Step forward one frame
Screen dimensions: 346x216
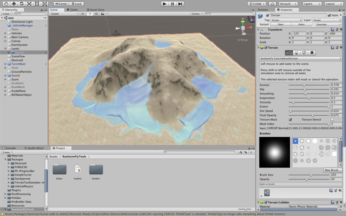click(x=180, y=4)
